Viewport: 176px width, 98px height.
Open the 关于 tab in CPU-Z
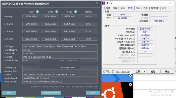pyautogui.click(x=164, y=8)
